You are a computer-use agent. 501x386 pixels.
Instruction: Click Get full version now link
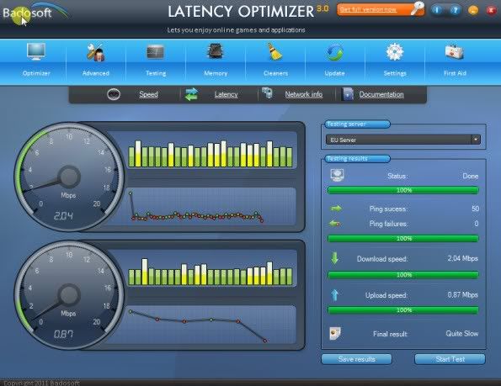pyautogui.click(x=368, y=9)
